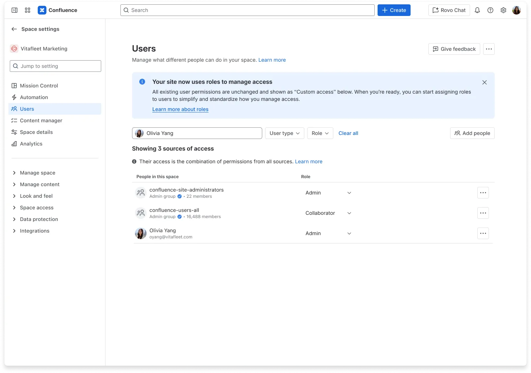Open Mission Control in sidebar

tap(55, 86)
